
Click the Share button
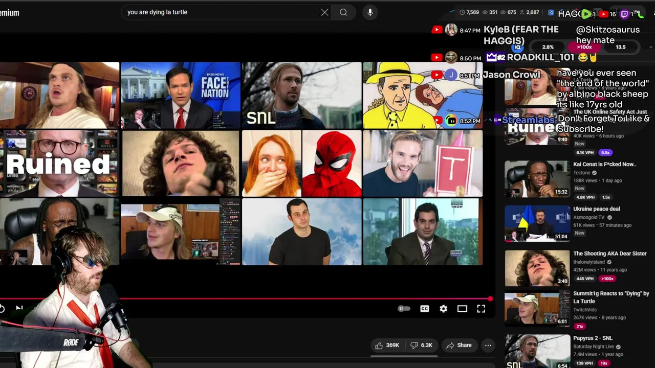point(458,346)
